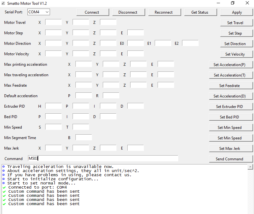
Task: Click Set Min Speed beside Min Segment Time
Action: [x=231, y=138]
